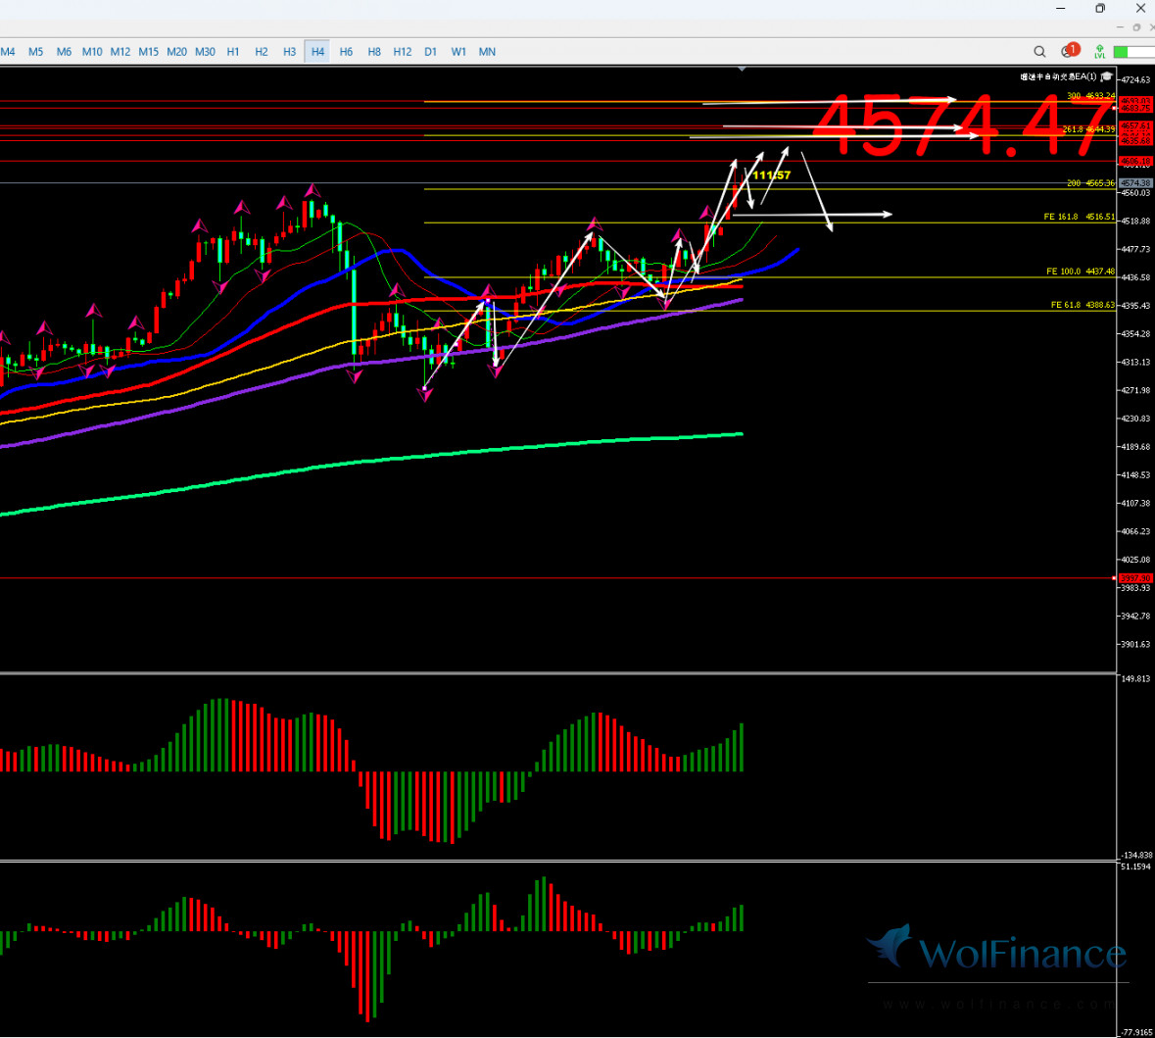This screenshot has width=1155, height=1038.
Task: Open the account notifications icon with red badge
Action: pyautogui.click(x=1069, y=51)
